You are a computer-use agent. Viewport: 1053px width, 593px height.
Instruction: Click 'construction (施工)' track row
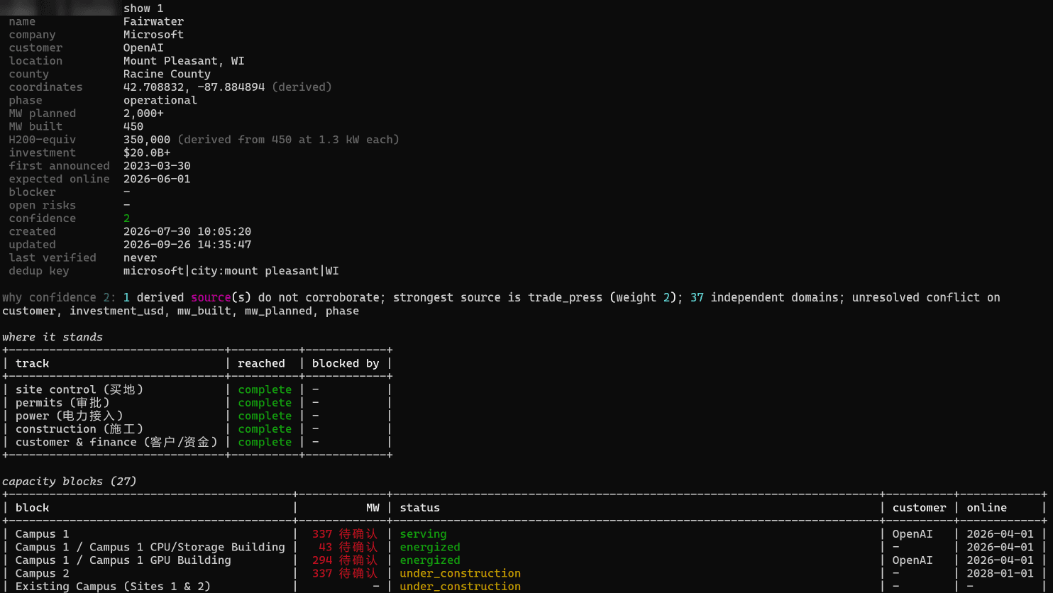pos(79,429)
